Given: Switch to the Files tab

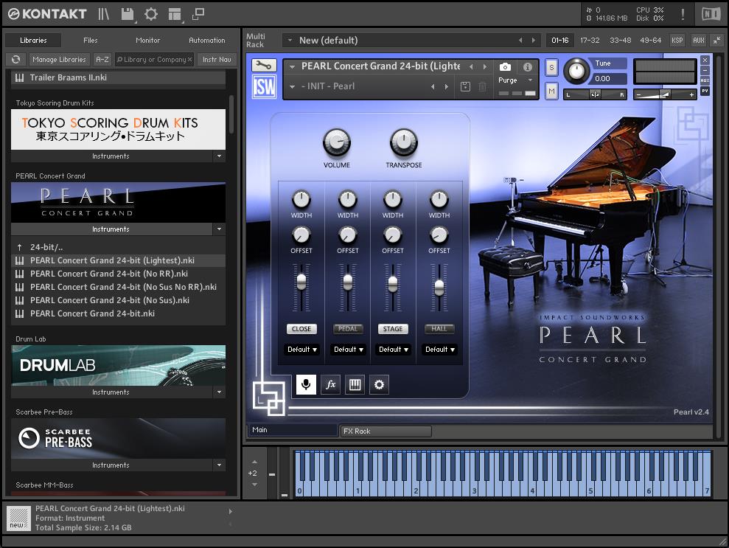Looking at the screenshot, I should (x=91, y=41).
